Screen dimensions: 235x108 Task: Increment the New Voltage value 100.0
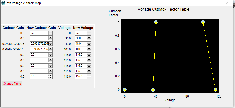89,48
